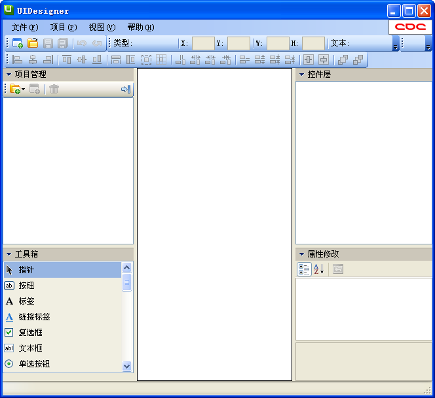The height and width of the screenshot is (398, 435).
Task: Collapse the 项目管理 panel
Action: point(9,75)
